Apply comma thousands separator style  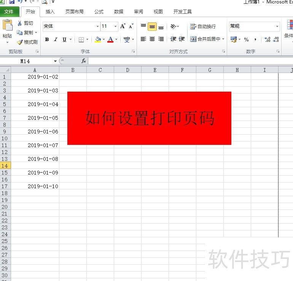click(255, 40)
